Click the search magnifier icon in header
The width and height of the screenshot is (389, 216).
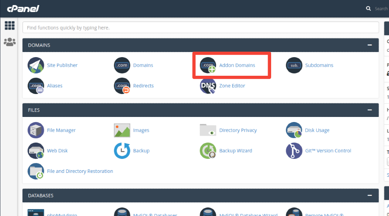tap(368, 9)
